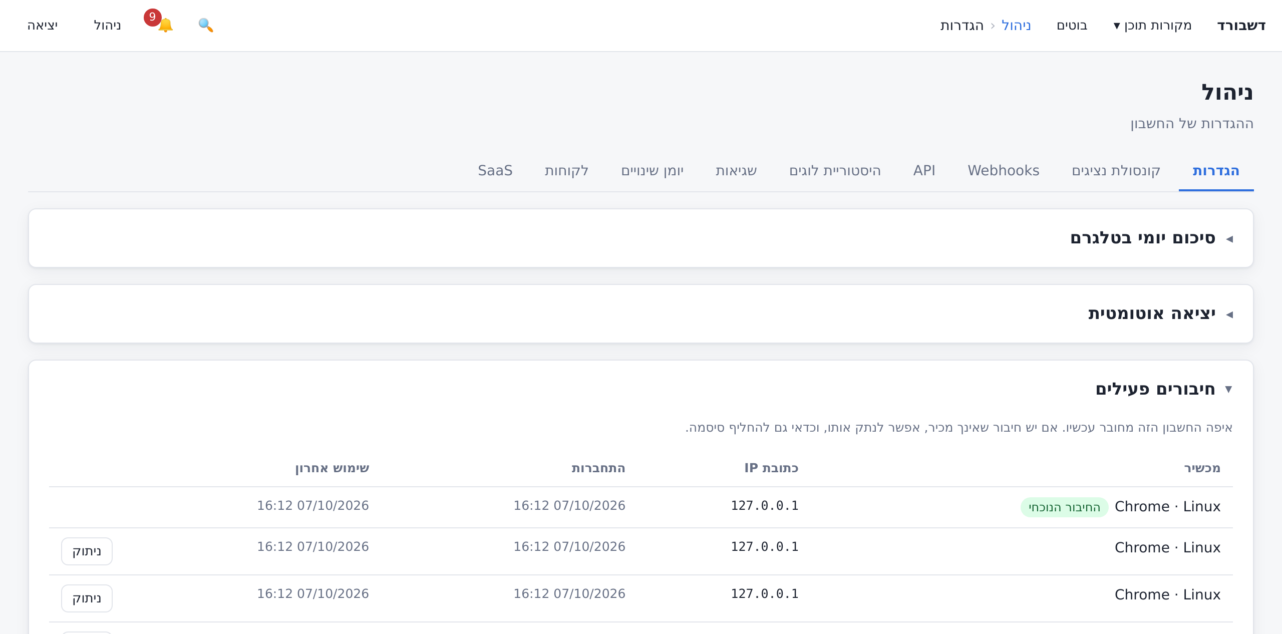Open the יומן שינויים tab
Viewport: 1282px width, 634px height.
tap(653, 171)
